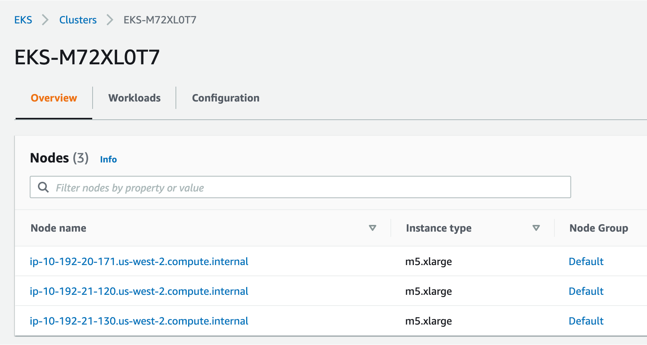Sort by Node name using its triangle
Viewport: 647px width, 345px height.
(372, 228)
